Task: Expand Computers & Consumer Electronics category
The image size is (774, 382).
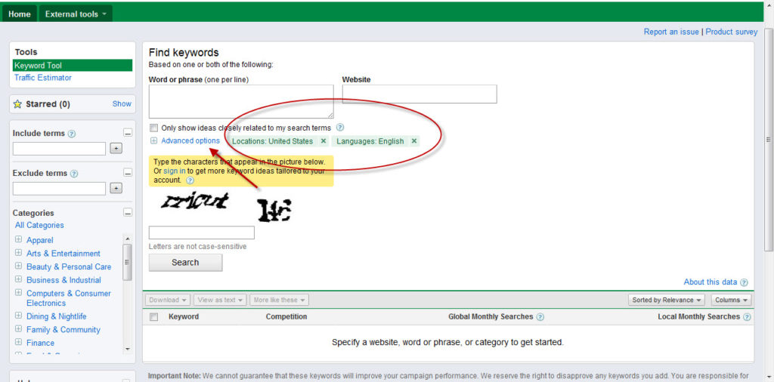Action: click(x=18, y=293)
